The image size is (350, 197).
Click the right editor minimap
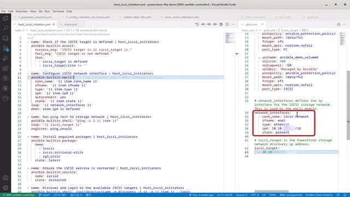(343, 38)
